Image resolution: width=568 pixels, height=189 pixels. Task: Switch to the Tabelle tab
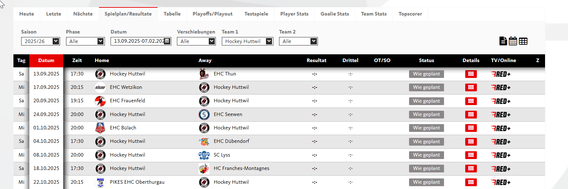172,14
